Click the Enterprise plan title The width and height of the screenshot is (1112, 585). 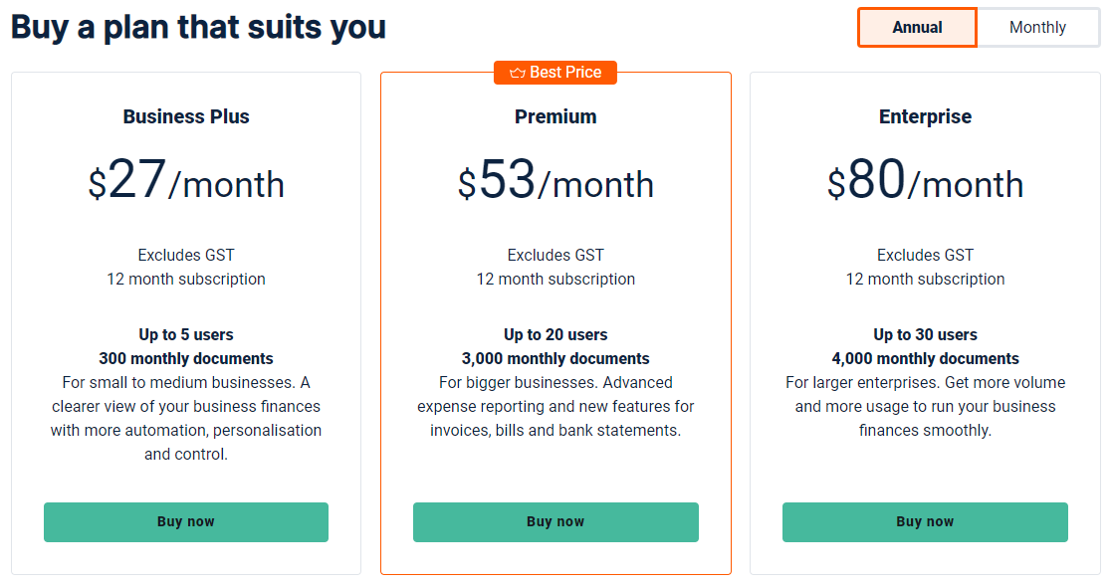[925, 116]
